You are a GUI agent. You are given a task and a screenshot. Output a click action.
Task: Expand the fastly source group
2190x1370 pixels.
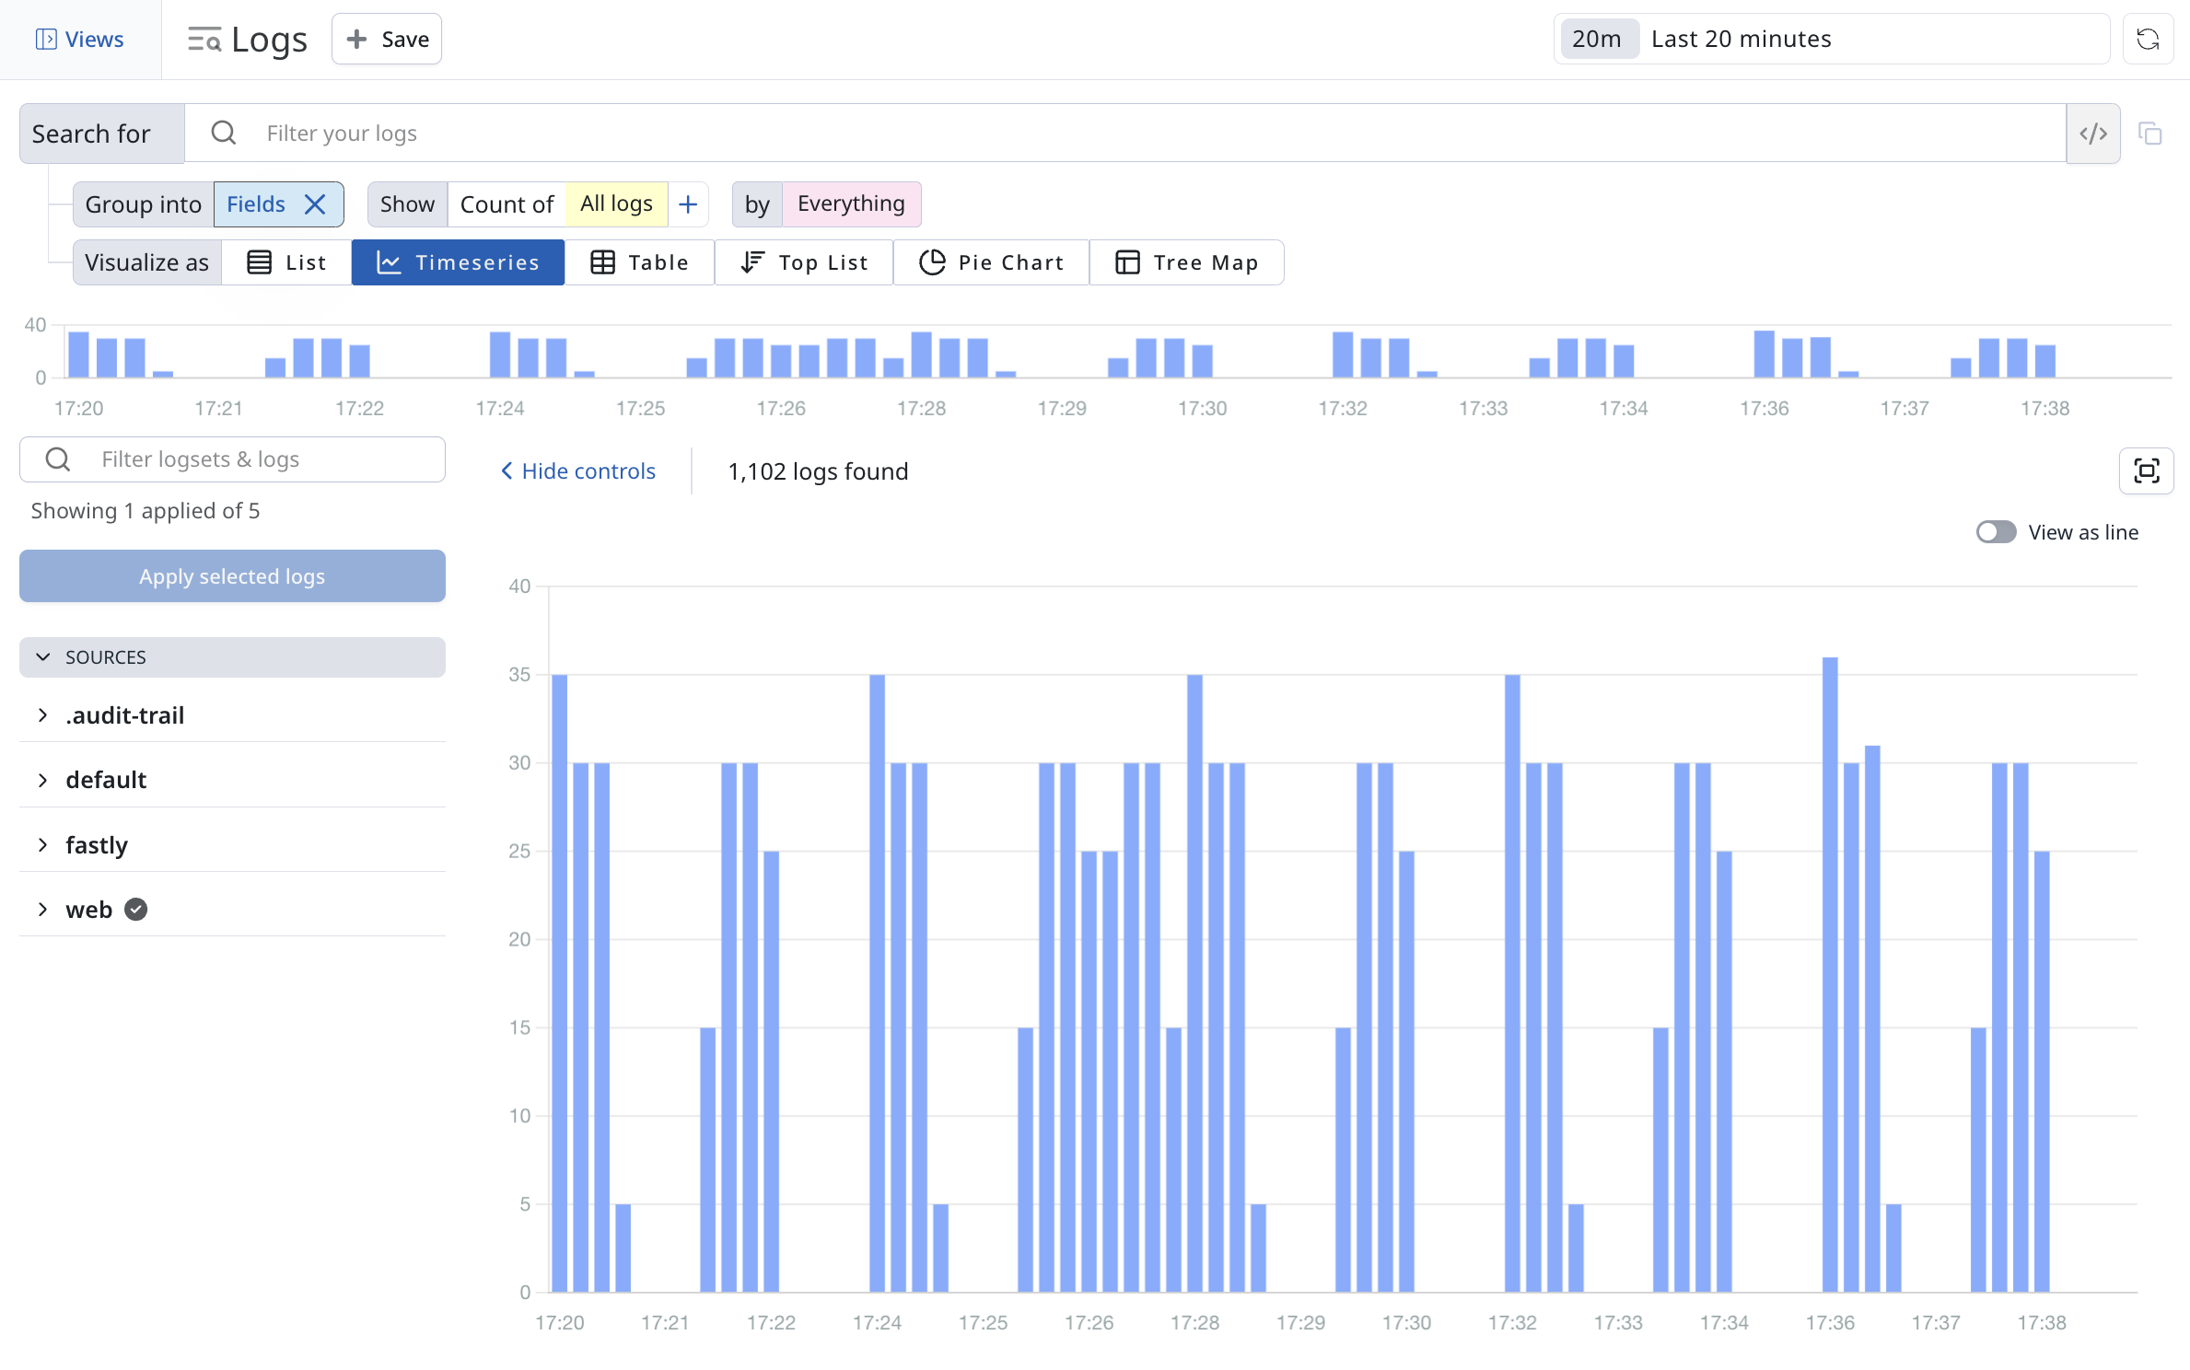42,844
